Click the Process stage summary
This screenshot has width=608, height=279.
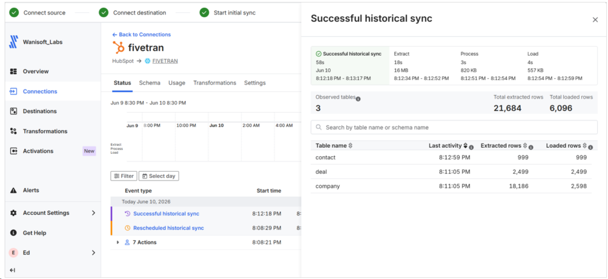(x=488, y=66)
